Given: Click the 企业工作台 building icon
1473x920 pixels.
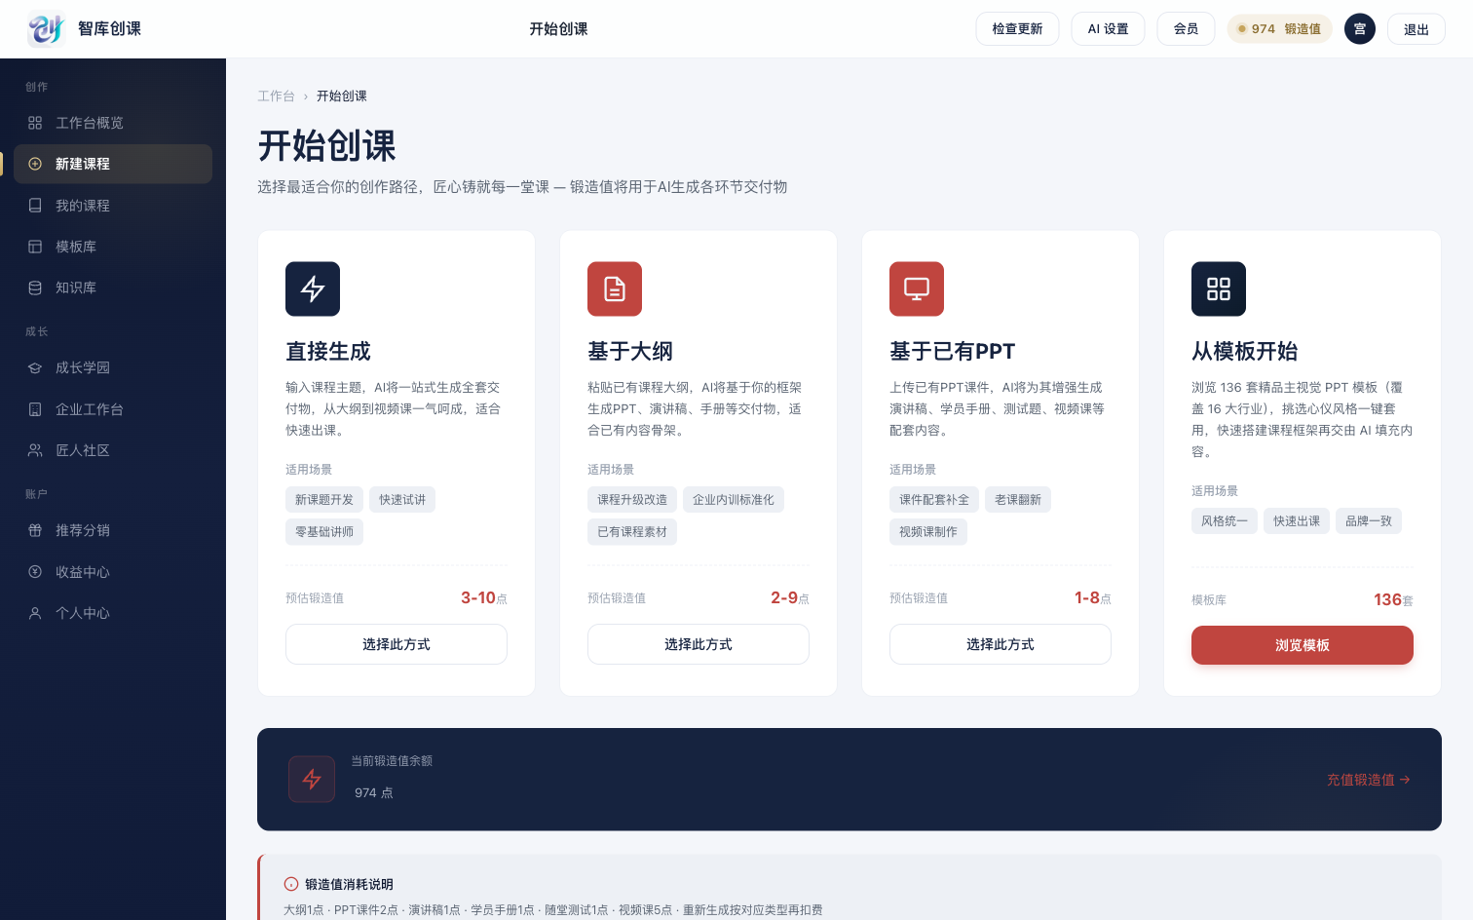Looking at the screenshot, I should click(35, 409).
